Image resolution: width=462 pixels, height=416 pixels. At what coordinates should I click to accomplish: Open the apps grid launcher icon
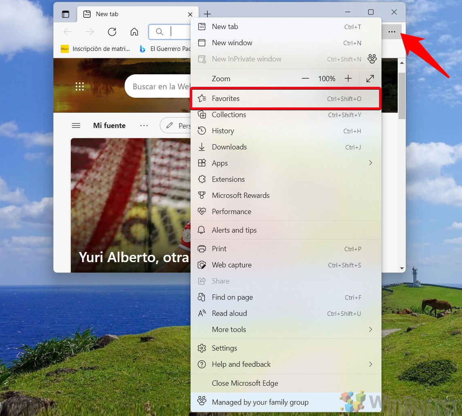click(80, 86)
